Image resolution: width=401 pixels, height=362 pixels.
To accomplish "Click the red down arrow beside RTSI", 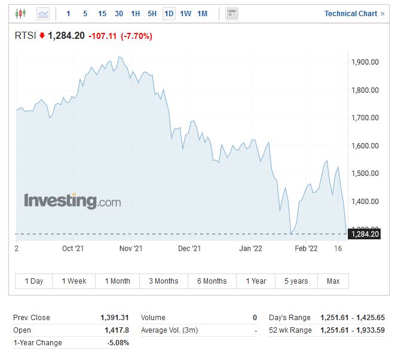I will 42,36.
